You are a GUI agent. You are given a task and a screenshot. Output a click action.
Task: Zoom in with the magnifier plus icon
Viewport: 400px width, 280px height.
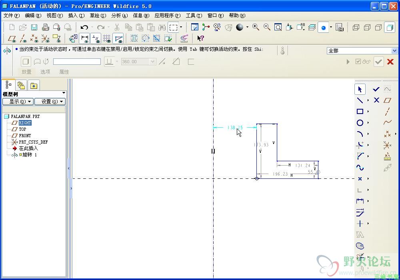pos(256,27)
